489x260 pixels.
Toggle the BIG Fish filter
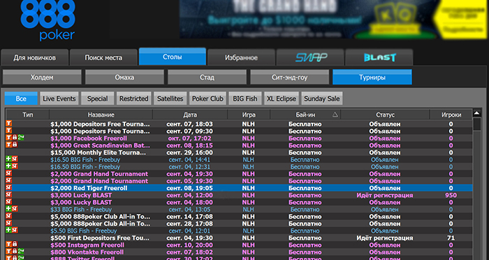pos(245,99)
